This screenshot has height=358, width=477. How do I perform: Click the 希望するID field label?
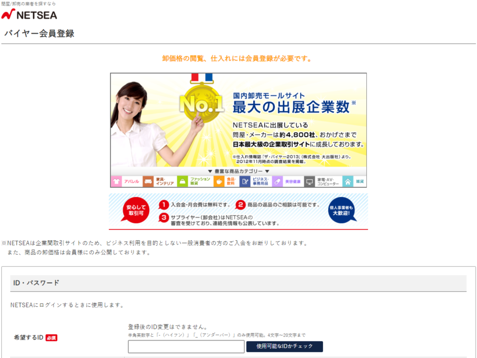28,338
